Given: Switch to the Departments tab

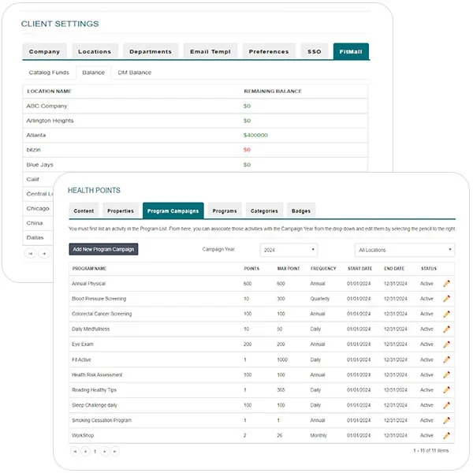Looking at the screenshot, I should tap(151, 51).
